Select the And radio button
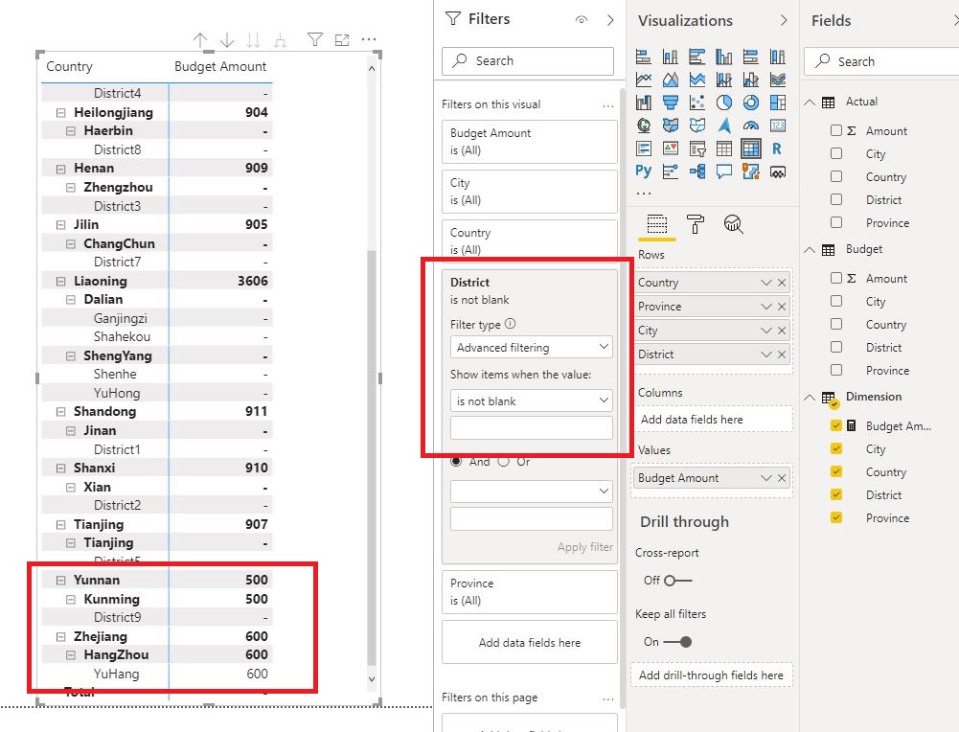 (x=456, y=462)
